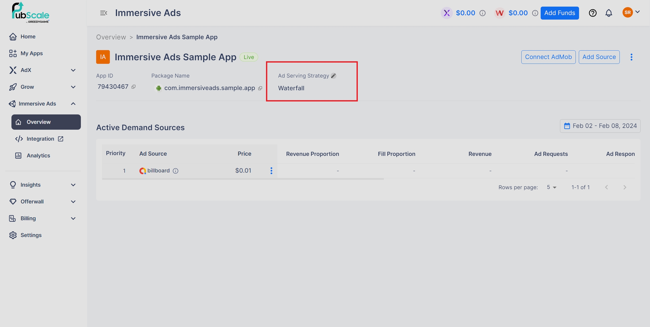Show info tooltip next to billboard source
650x327 pixels.
175,171
